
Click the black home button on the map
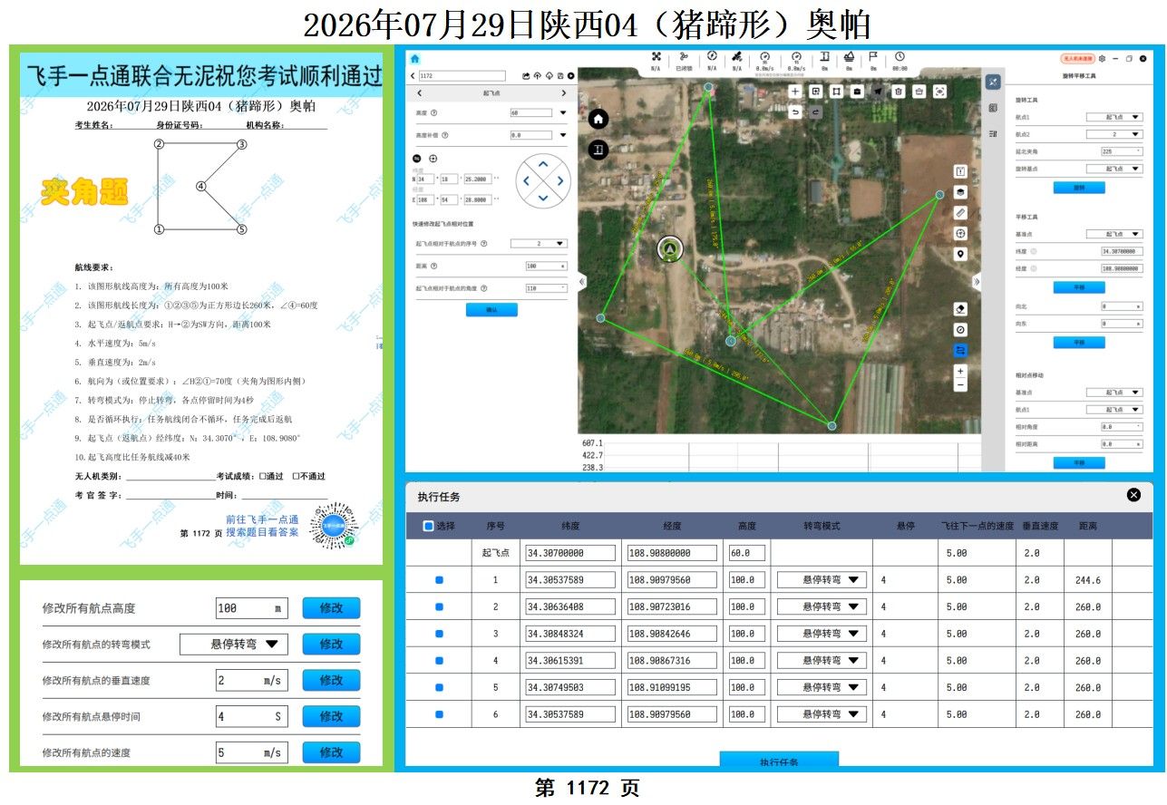pos(598,119)
